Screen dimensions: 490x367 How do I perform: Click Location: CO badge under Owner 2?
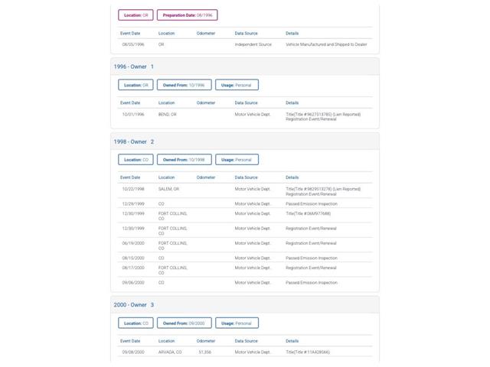136,160
